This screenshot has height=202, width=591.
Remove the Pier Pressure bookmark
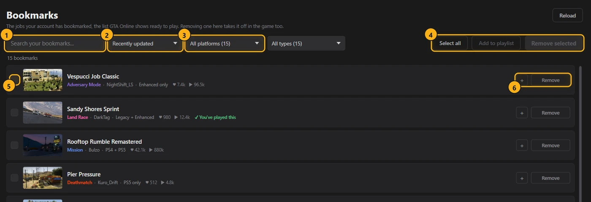550,178
